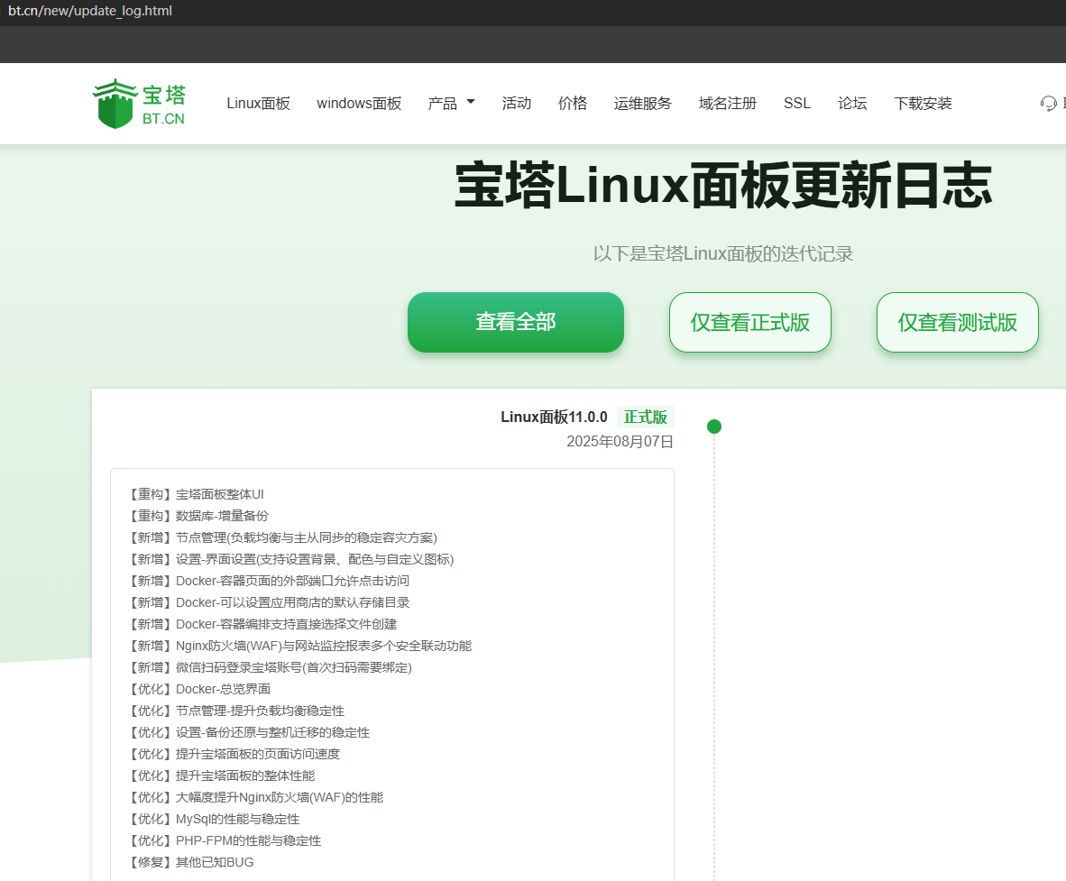Open the 价格 page link
1066x881 pixels.
pos(572,103)
